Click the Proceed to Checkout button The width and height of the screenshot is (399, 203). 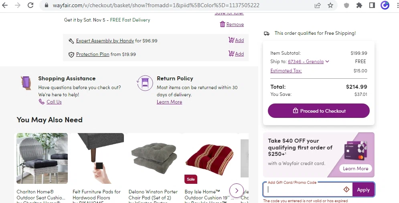coord(318,111)
